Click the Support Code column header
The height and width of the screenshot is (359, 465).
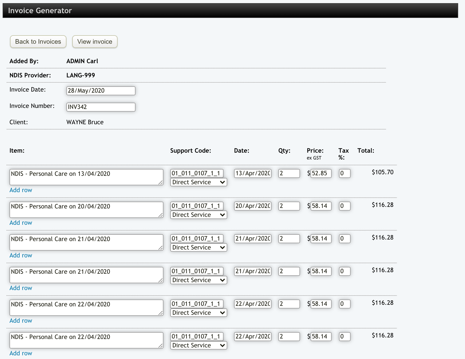191,151
